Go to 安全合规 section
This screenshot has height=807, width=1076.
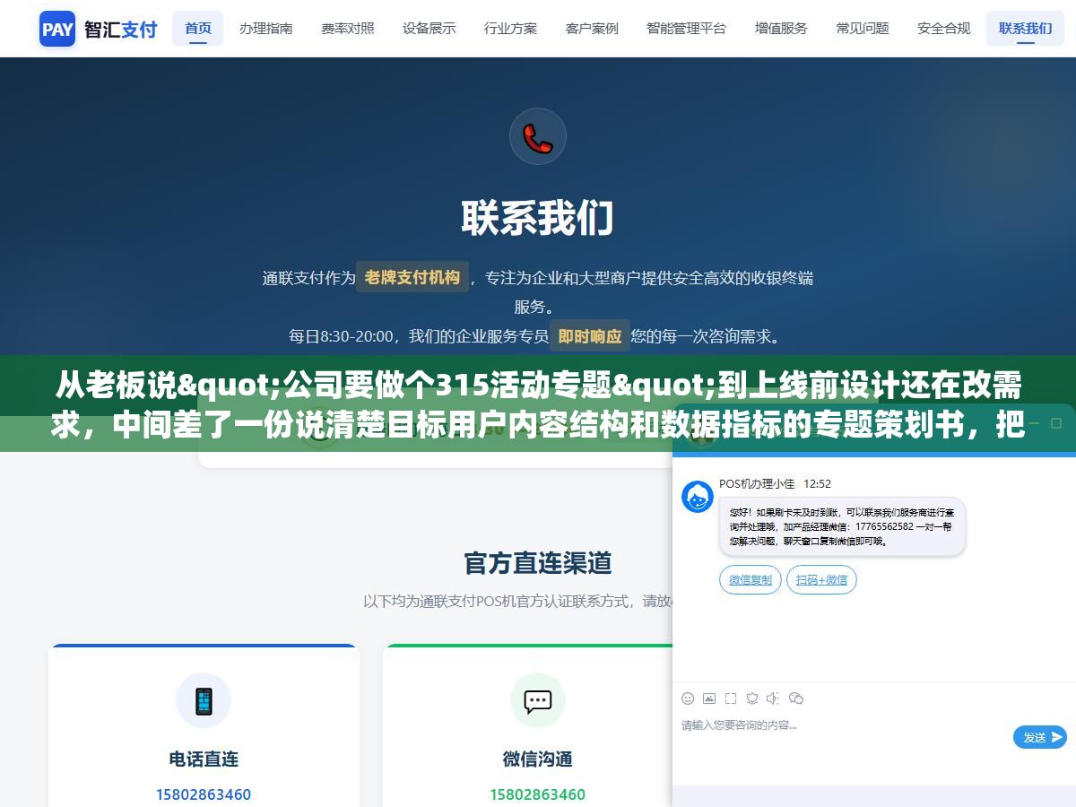point(943,28)
